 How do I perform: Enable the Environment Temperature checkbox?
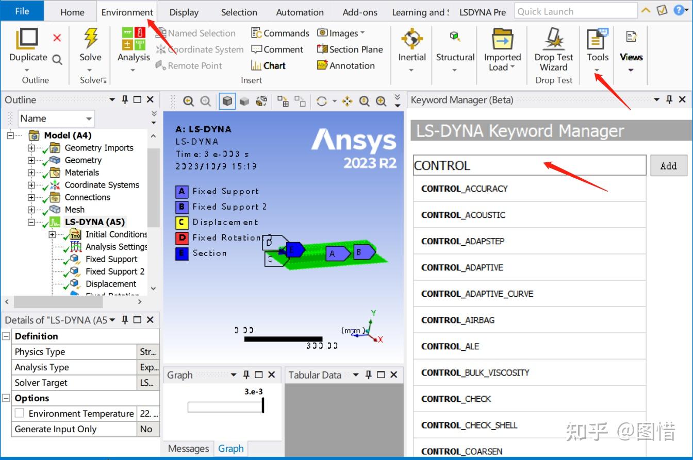[20, 413]
